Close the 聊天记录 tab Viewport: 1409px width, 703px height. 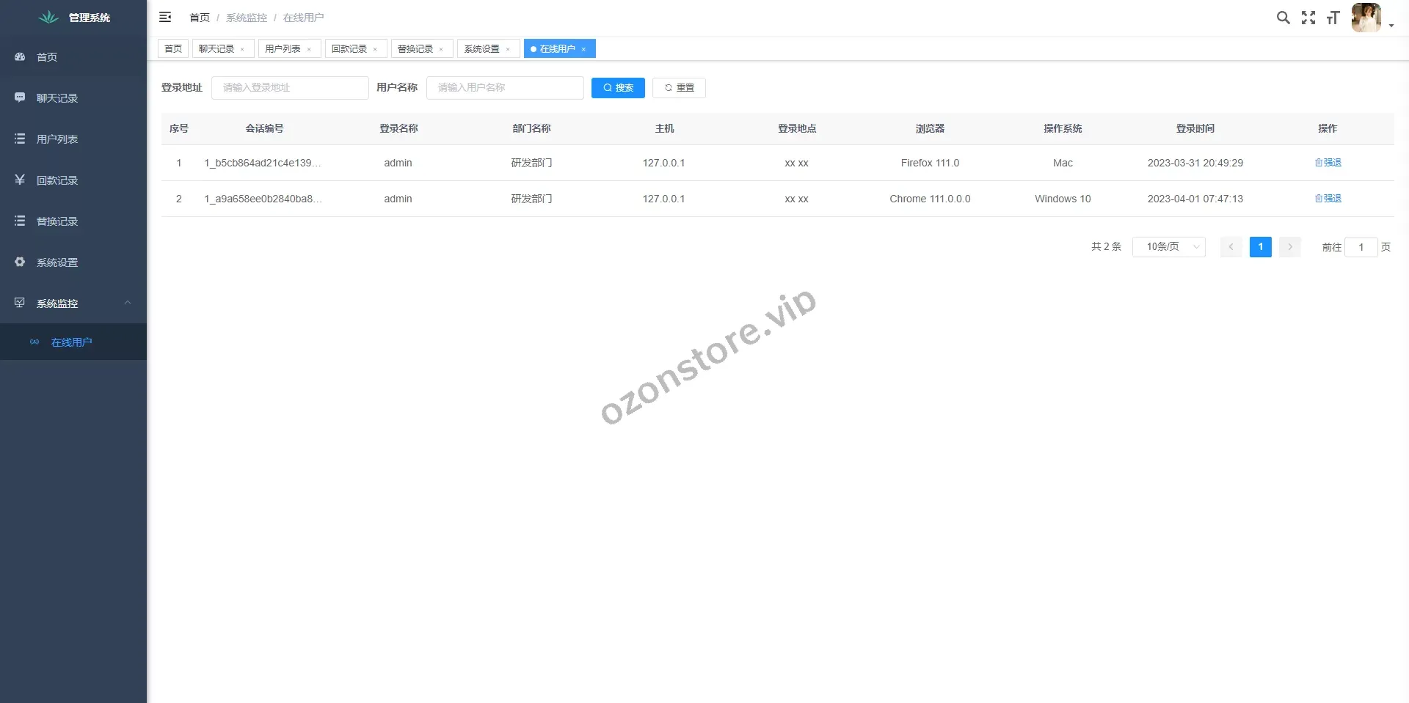242,49
